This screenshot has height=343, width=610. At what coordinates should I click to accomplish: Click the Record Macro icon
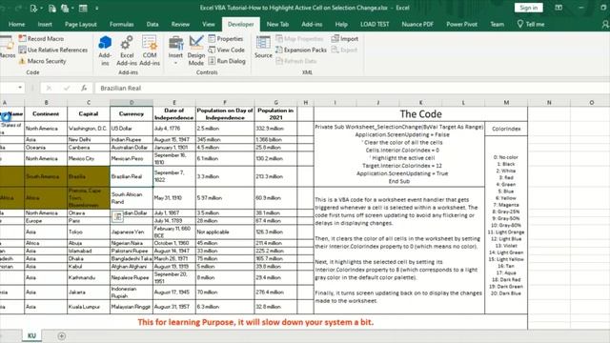tap(22, 38)
